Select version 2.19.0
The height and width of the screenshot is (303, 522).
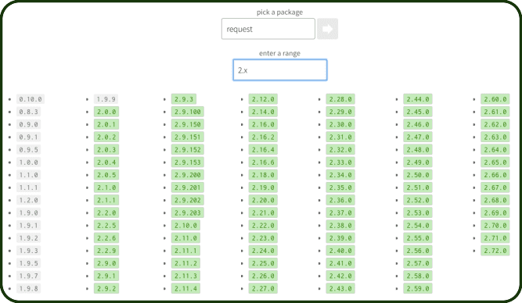263,187
